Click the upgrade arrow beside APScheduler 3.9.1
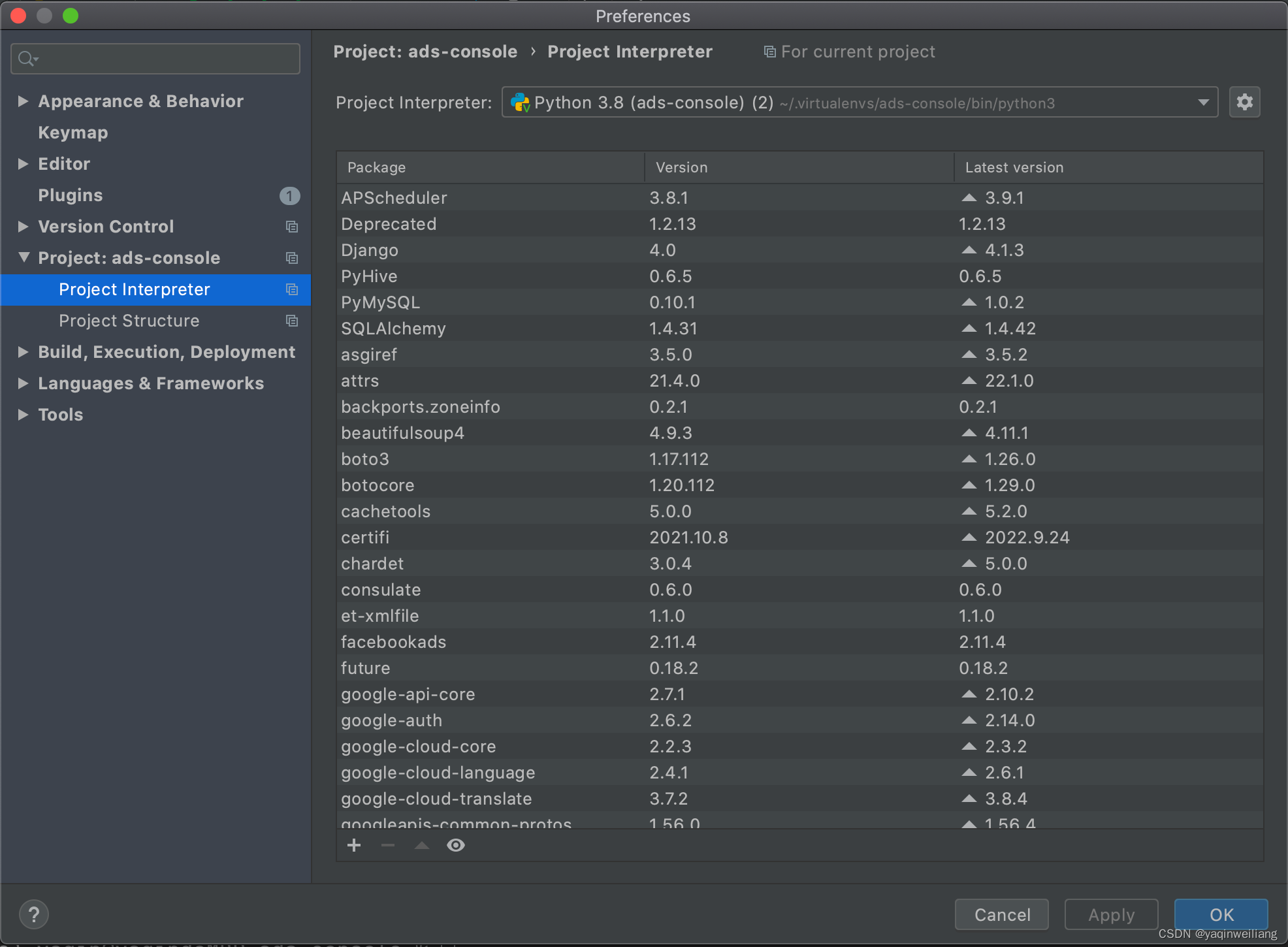 [969, 198]
